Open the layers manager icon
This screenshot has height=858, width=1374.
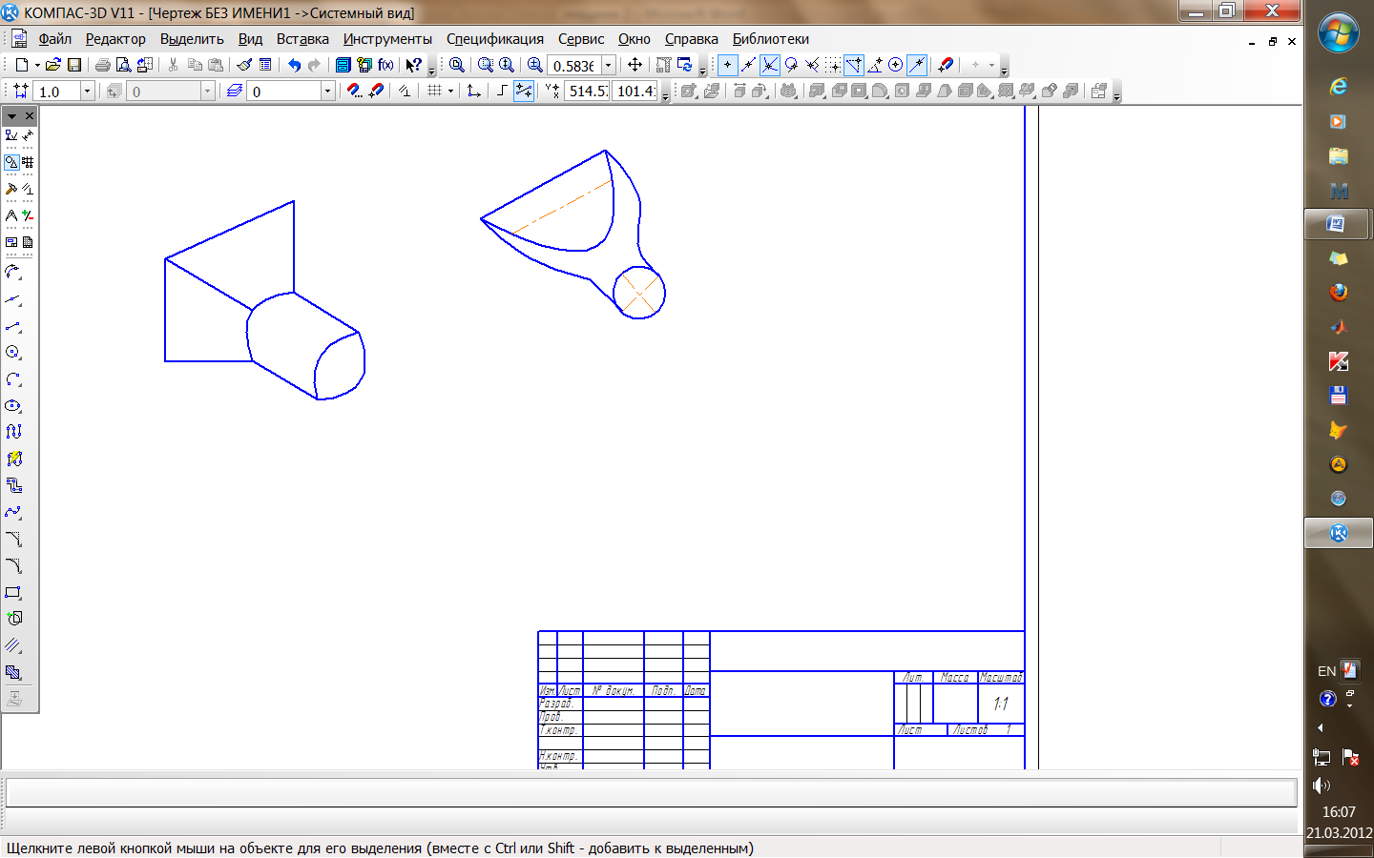[235, 91]
